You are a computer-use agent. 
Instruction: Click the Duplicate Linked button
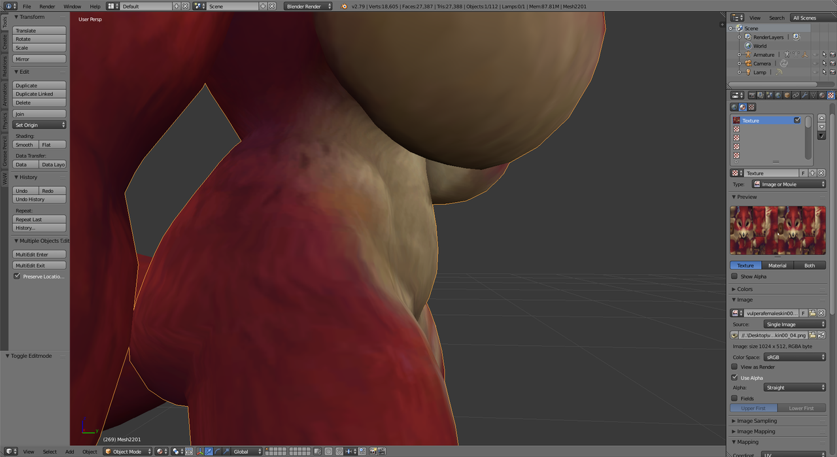point(40,94)
